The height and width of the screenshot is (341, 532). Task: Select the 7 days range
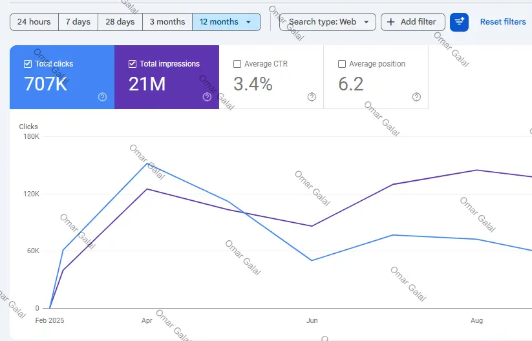point(78,22)
